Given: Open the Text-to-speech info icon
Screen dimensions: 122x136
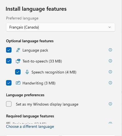Looking at the screenshot, I should pos(110,61).
